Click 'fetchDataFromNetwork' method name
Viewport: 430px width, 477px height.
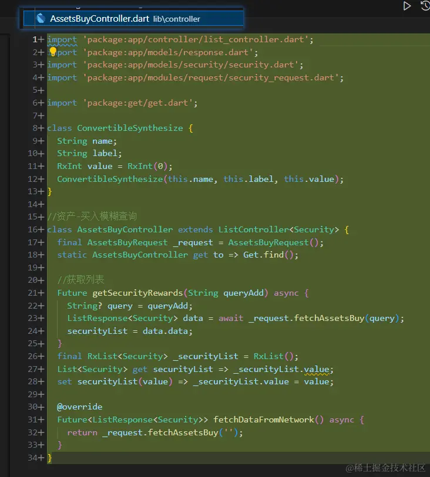(263, 420)
